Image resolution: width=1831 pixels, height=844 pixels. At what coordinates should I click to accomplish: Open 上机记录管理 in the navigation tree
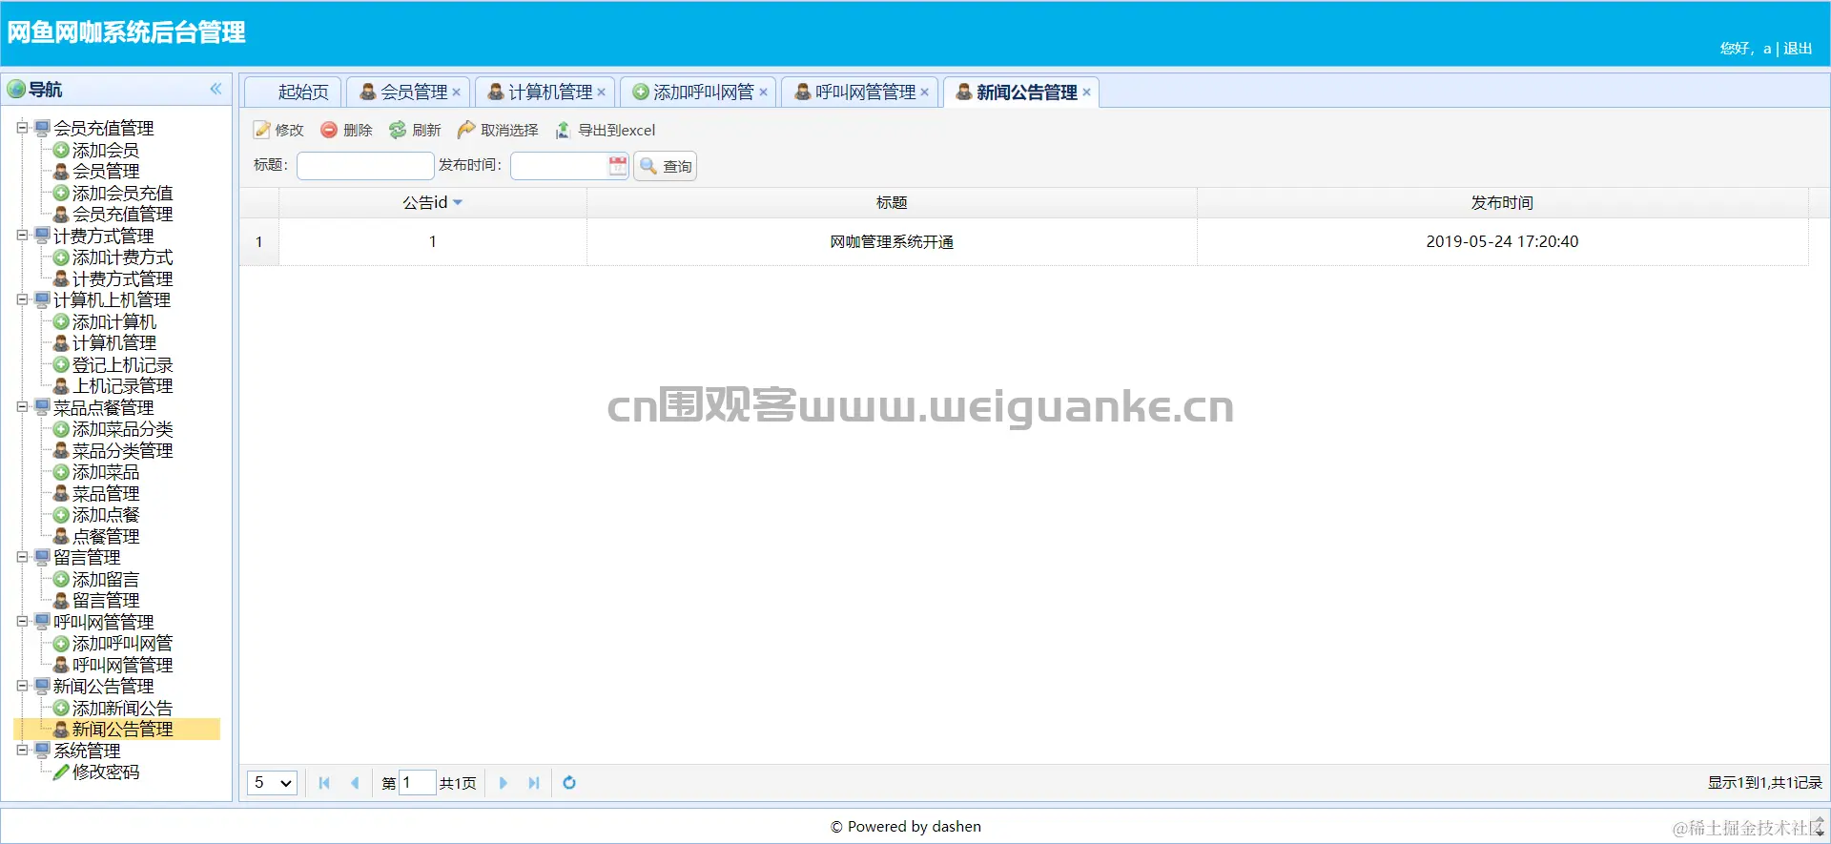click(122, 385)
